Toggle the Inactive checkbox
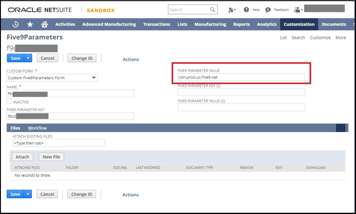 [9, 101]
